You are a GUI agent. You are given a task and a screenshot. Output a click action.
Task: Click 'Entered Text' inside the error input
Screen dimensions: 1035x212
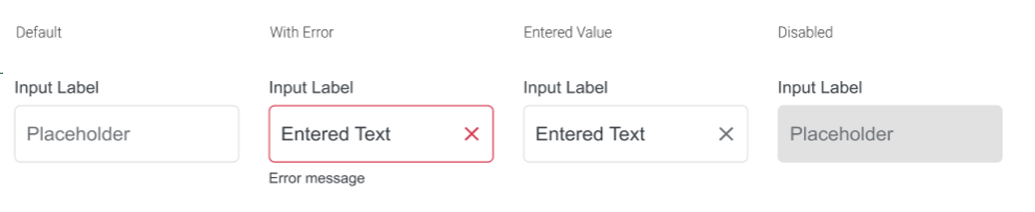[x=336, y=134]
